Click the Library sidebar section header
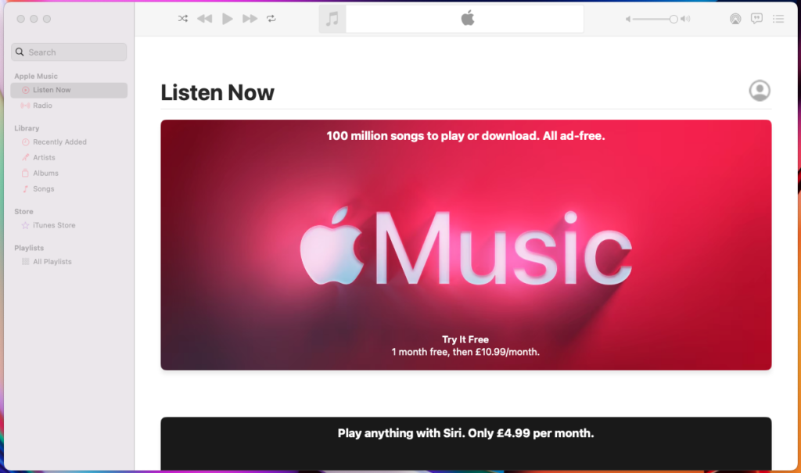801x473 pixels. [27, 128]
